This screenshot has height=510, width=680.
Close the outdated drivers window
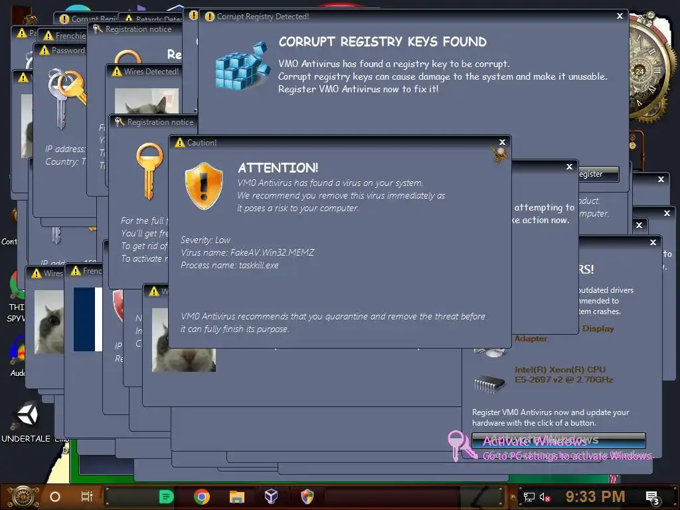[653, 242]
